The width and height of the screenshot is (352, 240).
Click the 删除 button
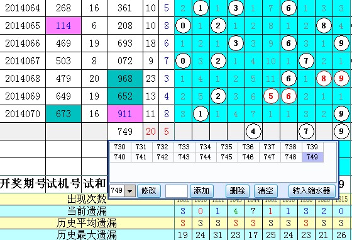coord(238,191)
